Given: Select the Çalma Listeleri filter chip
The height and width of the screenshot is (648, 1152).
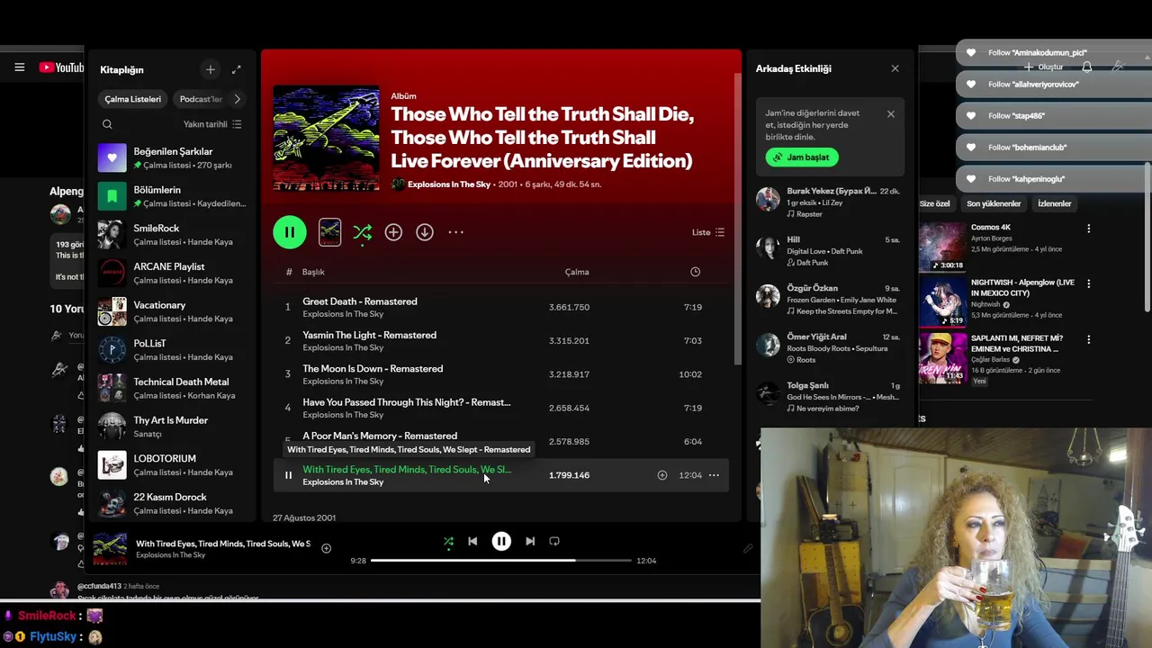Looking at the screenshot, I should [x=132, y=99].
